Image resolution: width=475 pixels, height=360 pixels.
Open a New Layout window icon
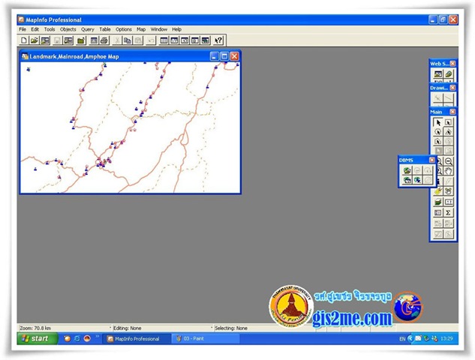tap(195, 40)
